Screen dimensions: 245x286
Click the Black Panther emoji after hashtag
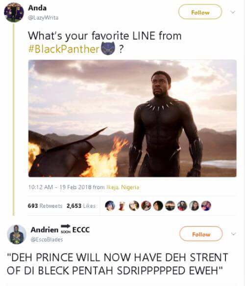(x=109, y=49)
